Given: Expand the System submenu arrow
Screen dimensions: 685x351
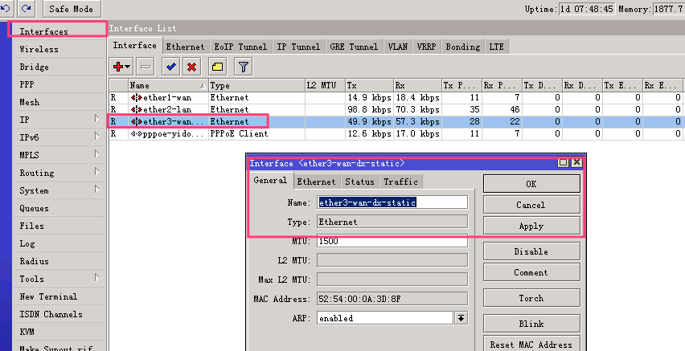Looking at the screenshot, I should coord(97,189).
